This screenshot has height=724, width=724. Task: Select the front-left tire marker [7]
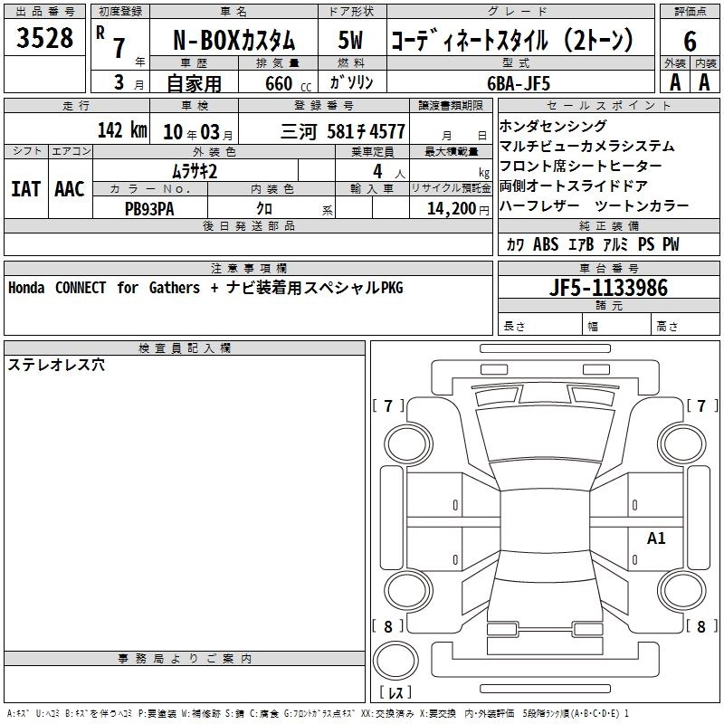389,406
